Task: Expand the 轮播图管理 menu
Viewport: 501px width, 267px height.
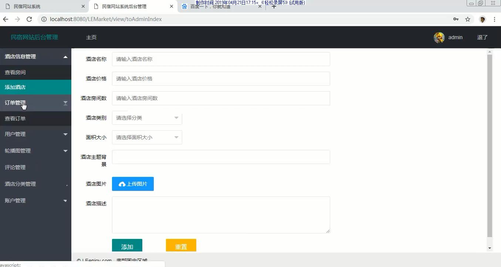Action: tap(35, 151)
